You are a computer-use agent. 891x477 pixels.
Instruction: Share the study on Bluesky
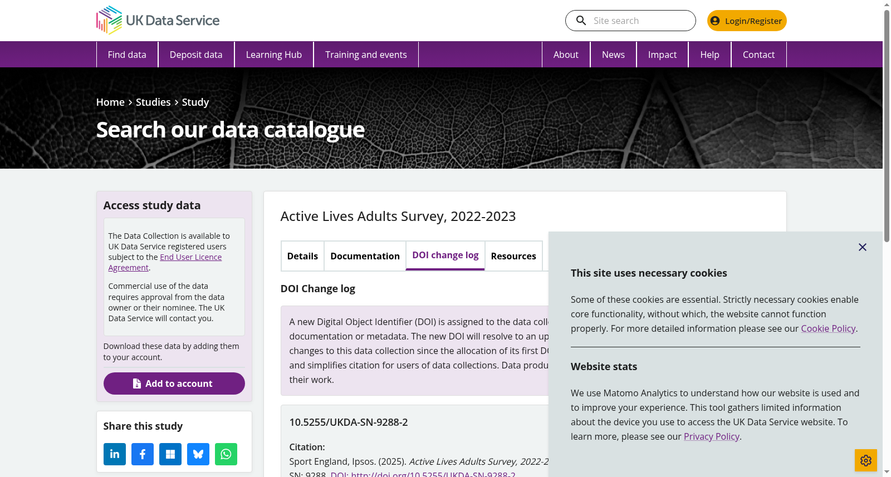coord(198,454)
